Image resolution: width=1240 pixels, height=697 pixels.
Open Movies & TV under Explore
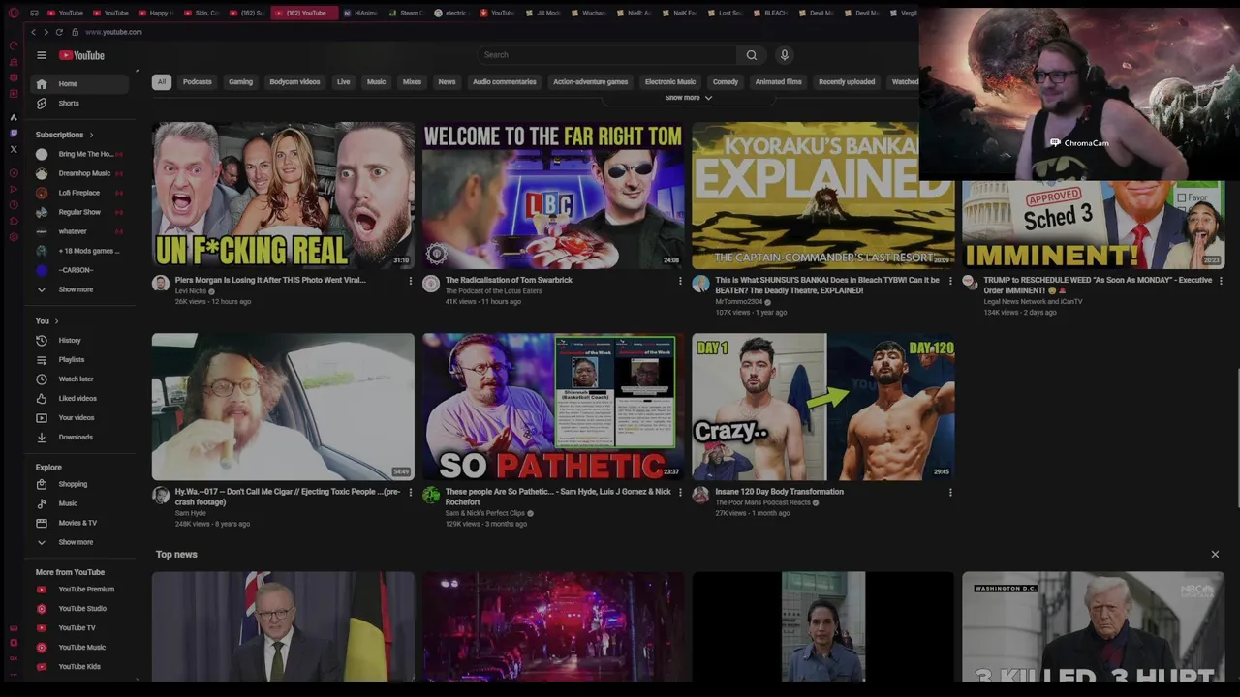(x=79, y=523)
